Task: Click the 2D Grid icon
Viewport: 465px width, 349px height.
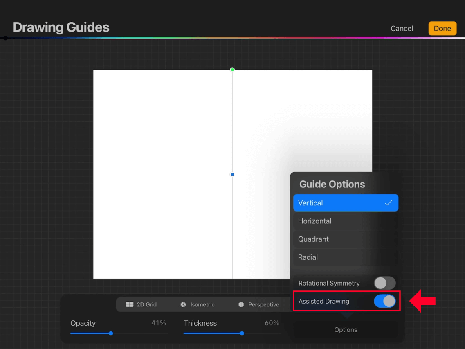Action: [130, 304]
